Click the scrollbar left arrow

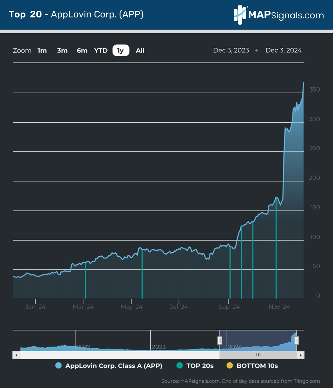coord(16,355)
